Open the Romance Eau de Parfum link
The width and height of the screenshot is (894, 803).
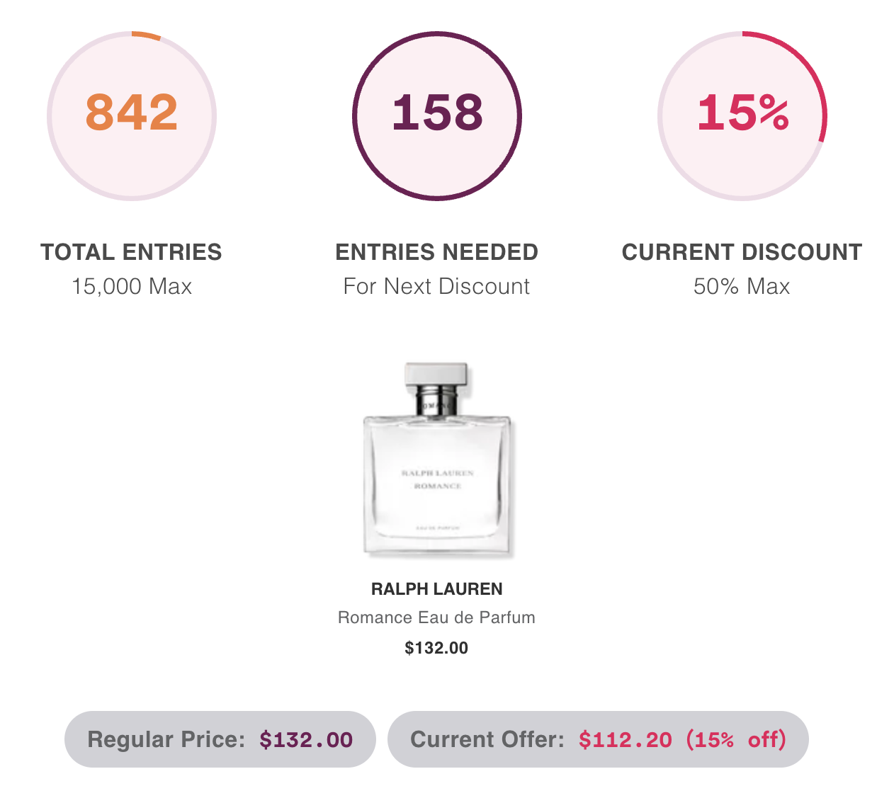(436, 617)
